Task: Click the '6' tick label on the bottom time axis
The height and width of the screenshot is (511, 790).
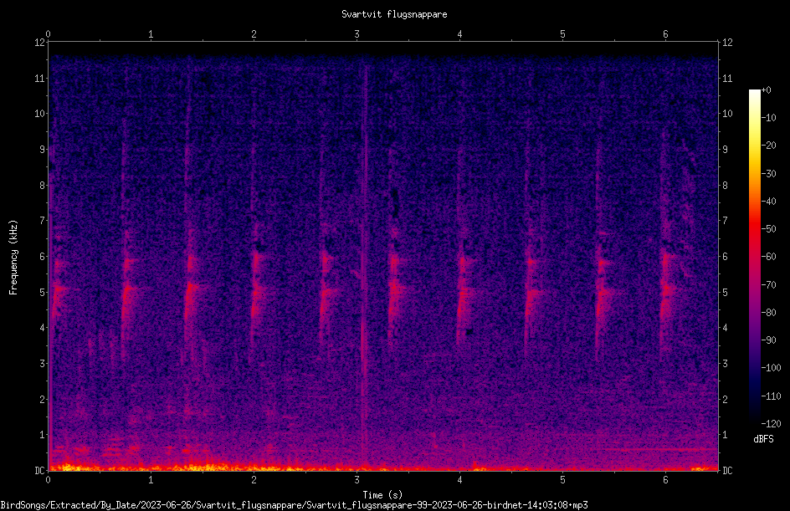Action: (x=665, y=480)
